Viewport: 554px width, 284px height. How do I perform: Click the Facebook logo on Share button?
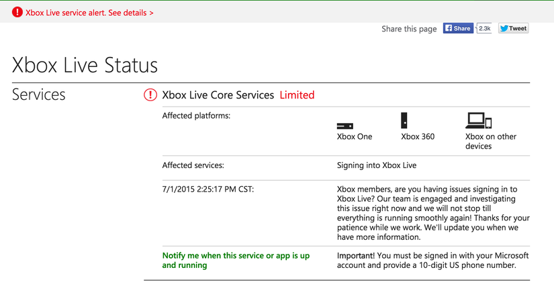coord(448,29)
